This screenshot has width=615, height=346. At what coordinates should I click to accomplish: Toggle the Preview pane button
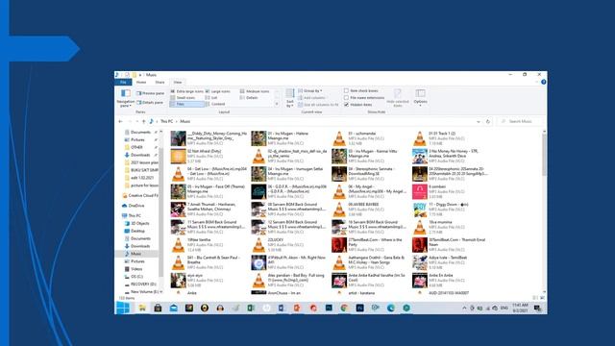tap(150, 93)
